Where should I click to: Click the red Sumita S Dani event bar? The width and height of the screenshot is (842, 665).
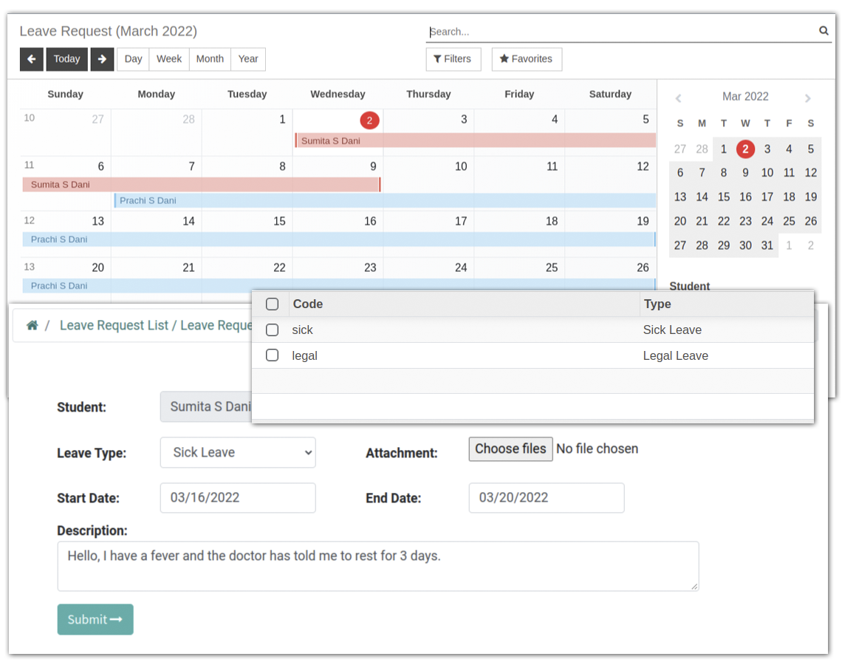point(475,140)
